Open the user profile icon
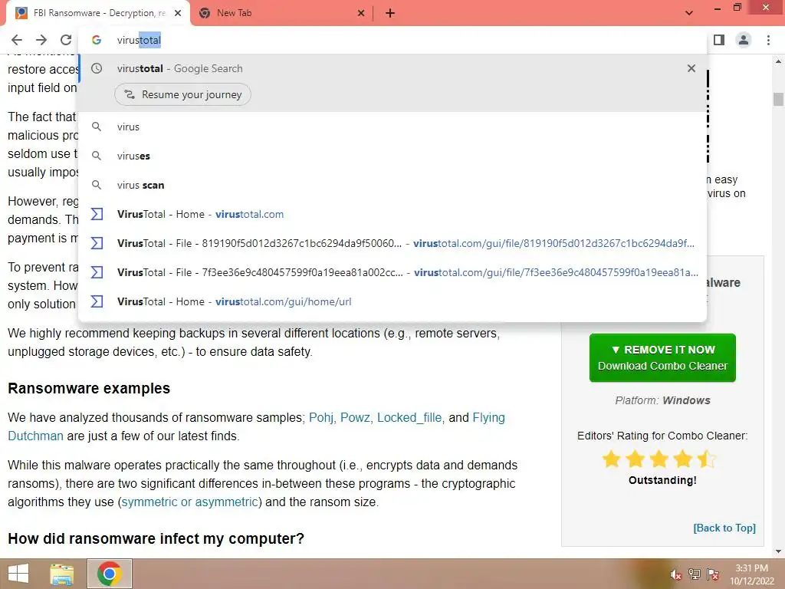 click(x=744, y=40)
